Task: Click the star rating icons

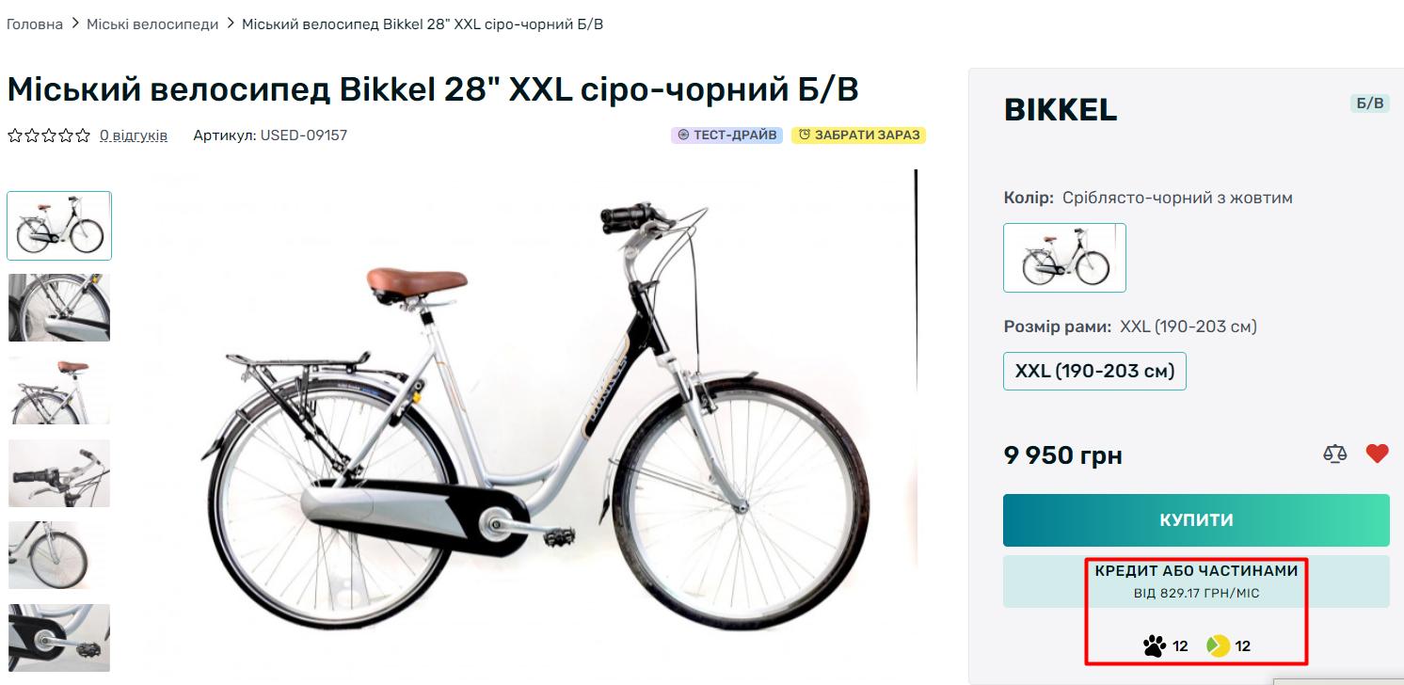Action: pyautogui.click(x=49, y=135)
